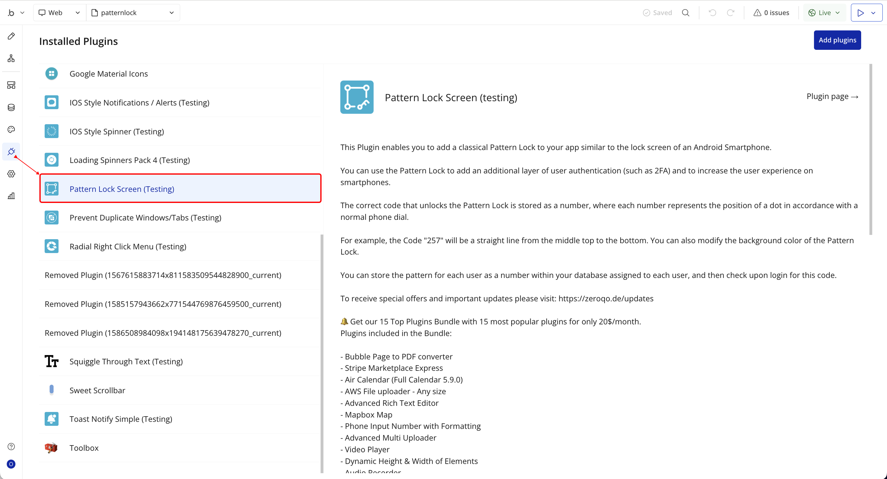887x479 pixels.
Task: Click the 0 issues indicator
Action: (x=771, y=13)
